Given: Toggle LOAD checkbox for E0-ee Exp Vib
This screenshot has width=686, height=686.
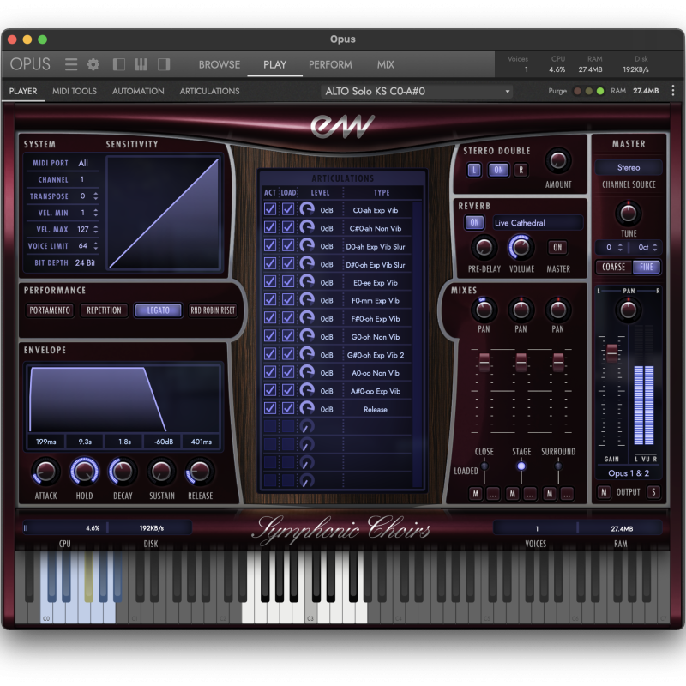Looking at the screenshot, I should [288, 282].
